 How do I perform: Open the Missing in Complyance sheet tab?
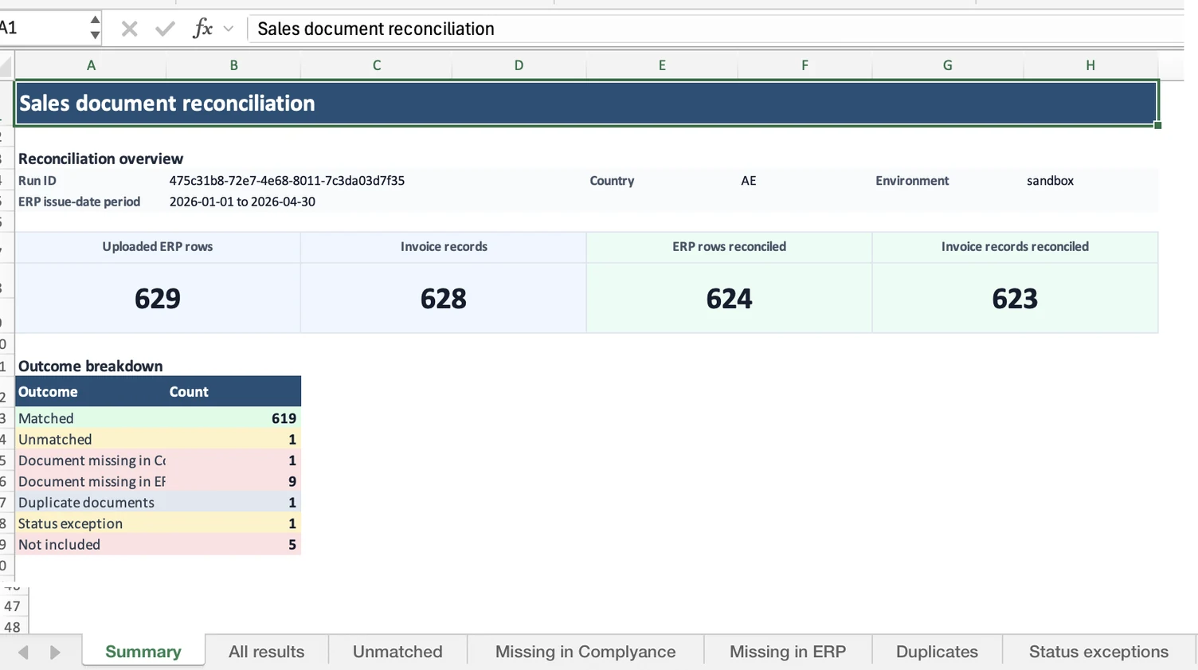coord(585,652)
